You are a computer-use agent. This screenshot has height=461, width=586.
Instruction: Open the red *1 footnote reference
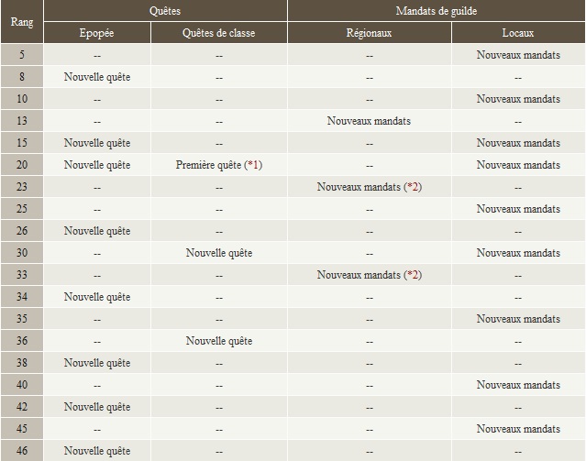click(x=253, y=165)
